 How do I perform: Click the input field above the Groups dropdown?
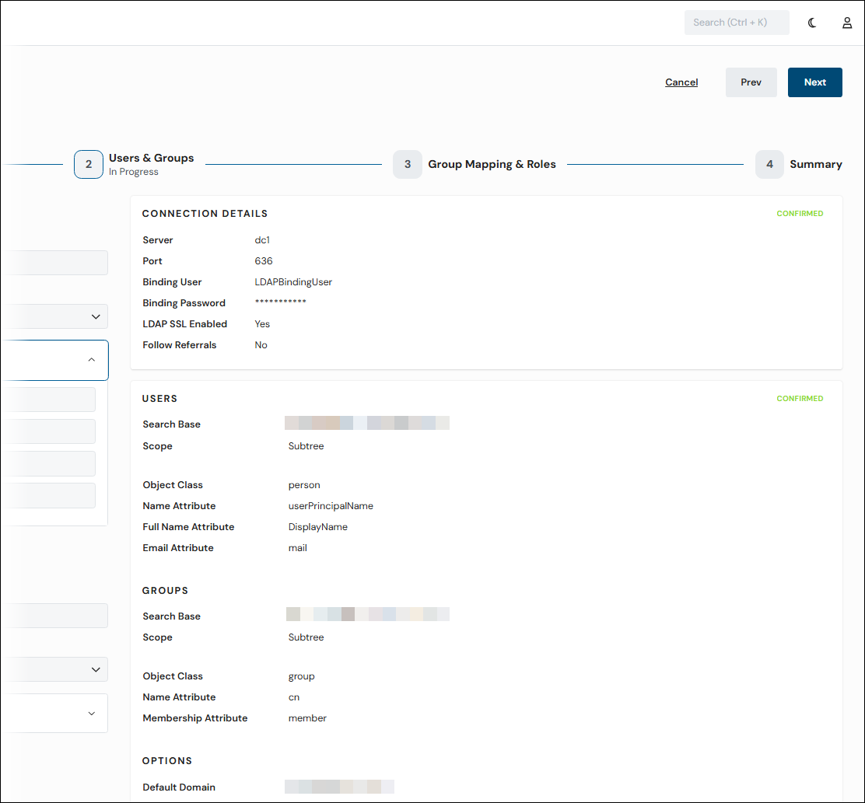54,616
